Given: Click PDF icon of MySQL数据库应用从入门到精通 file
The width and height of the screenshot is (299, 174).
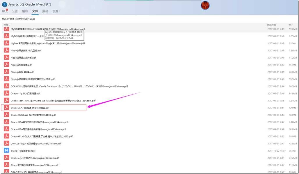Looking at the screenshot, I should [6, 29].
